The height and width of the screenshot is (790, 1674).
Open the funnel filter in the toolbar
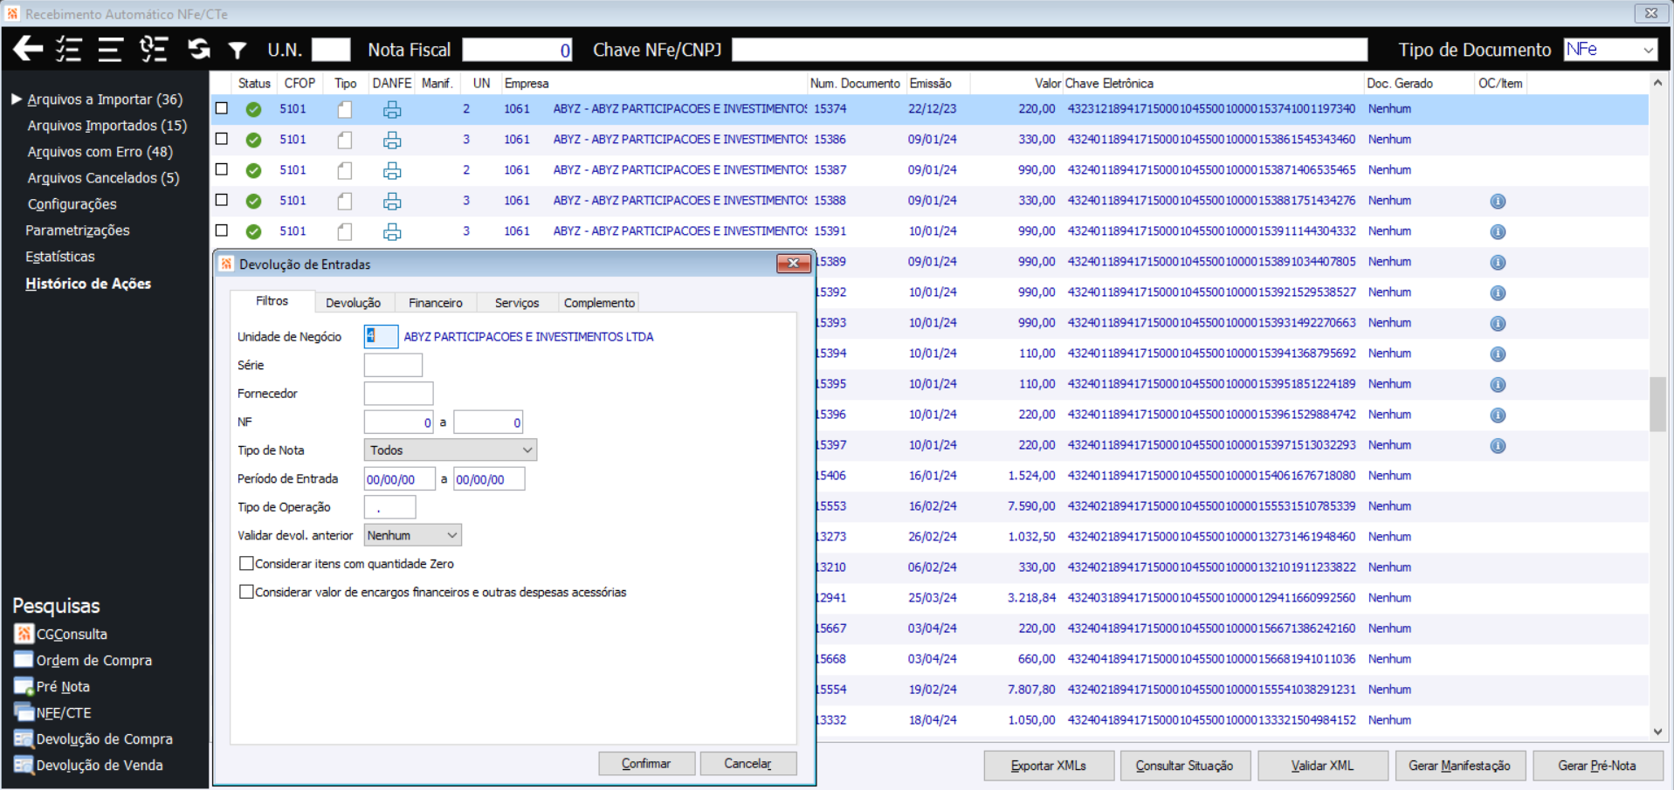click(x=237, y=50)
